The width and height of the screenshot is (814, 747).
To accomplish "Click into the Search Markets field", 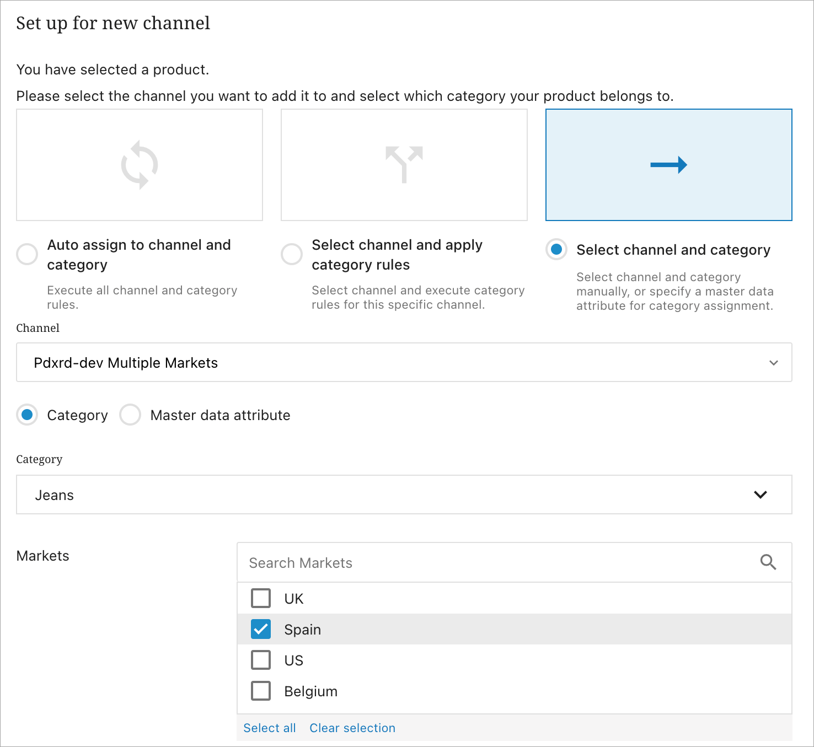I will pyautogui.click(x=496, y=562).
